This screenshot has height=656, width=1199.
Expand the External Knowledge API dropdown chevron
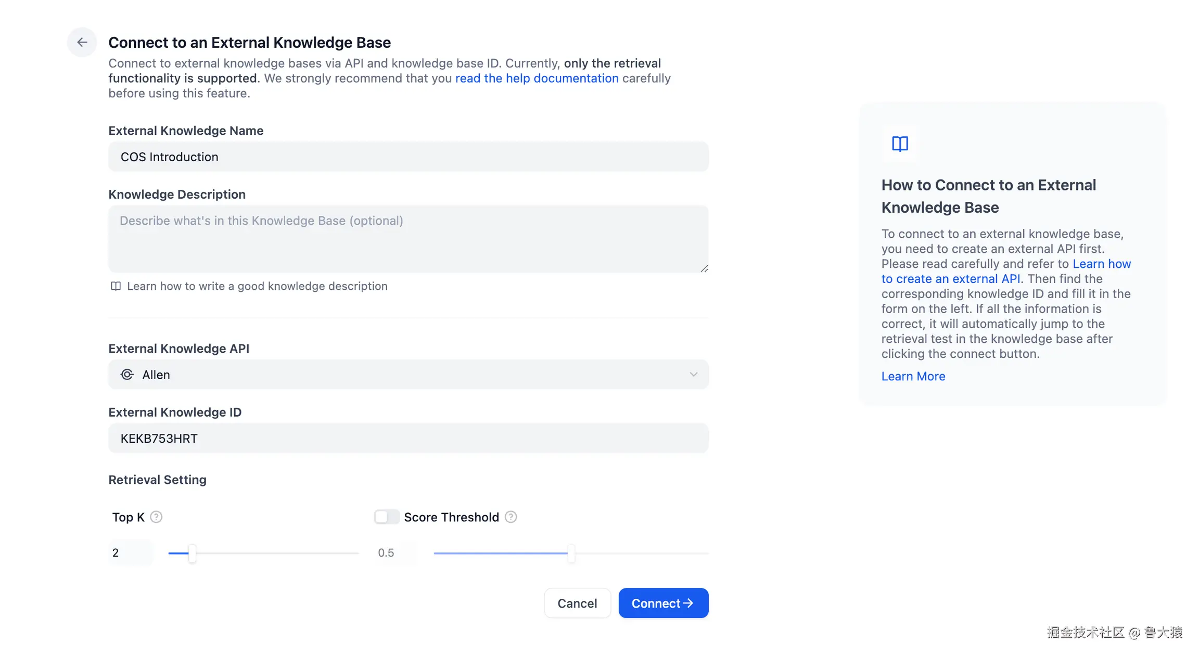pos(693,375)
